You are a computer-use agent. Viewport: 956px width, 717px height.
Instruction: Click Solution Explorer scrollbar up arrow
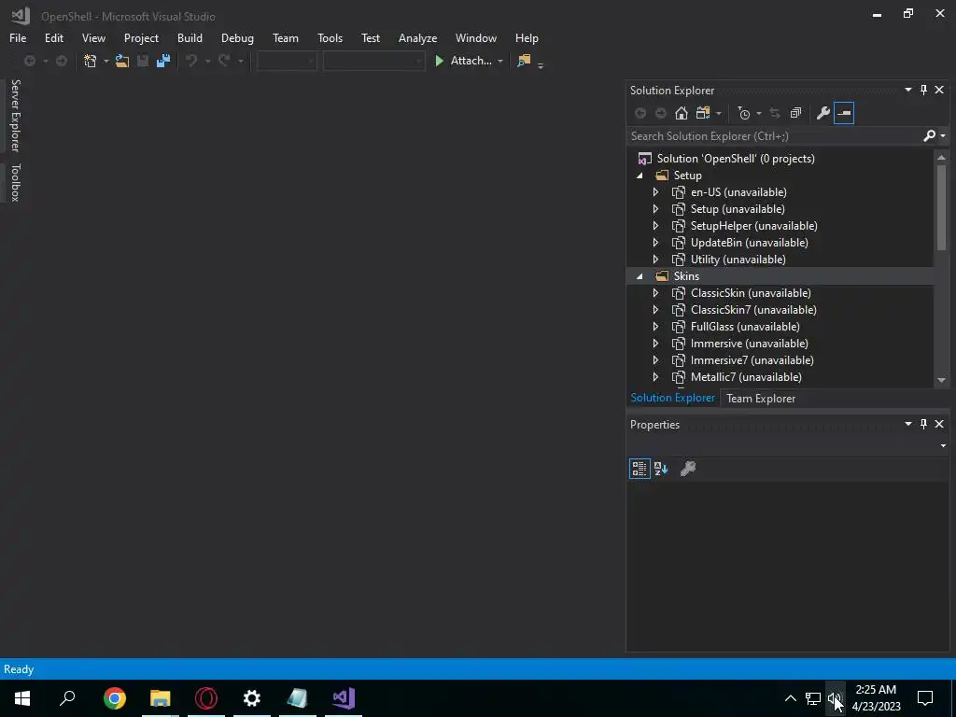941,157
